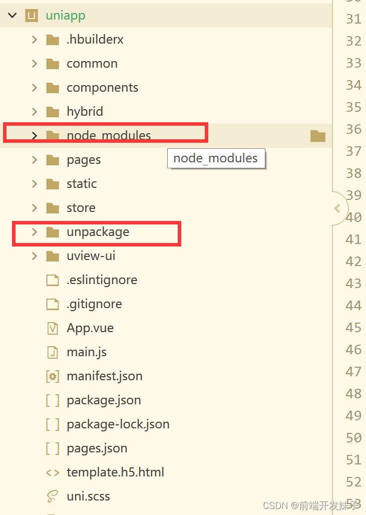This screenshot has height=515, width=366.
Task: Click the main.js JavaScript file icon
Action: 53,352
